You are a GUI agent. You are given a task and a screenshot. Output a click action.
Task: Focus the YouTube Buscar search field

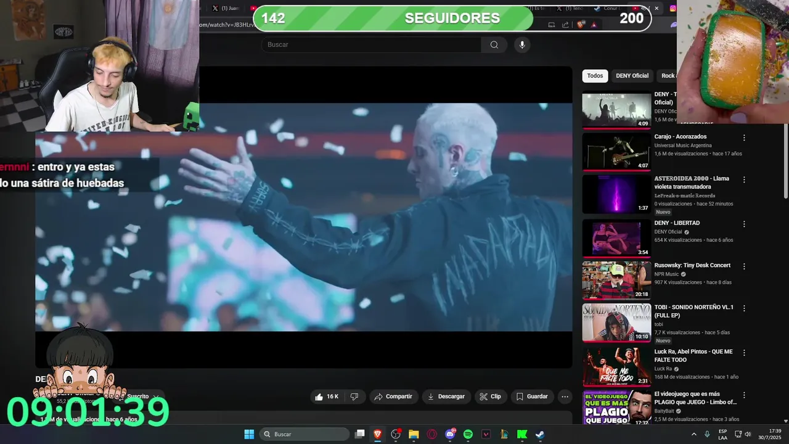[x=372, y=44]
